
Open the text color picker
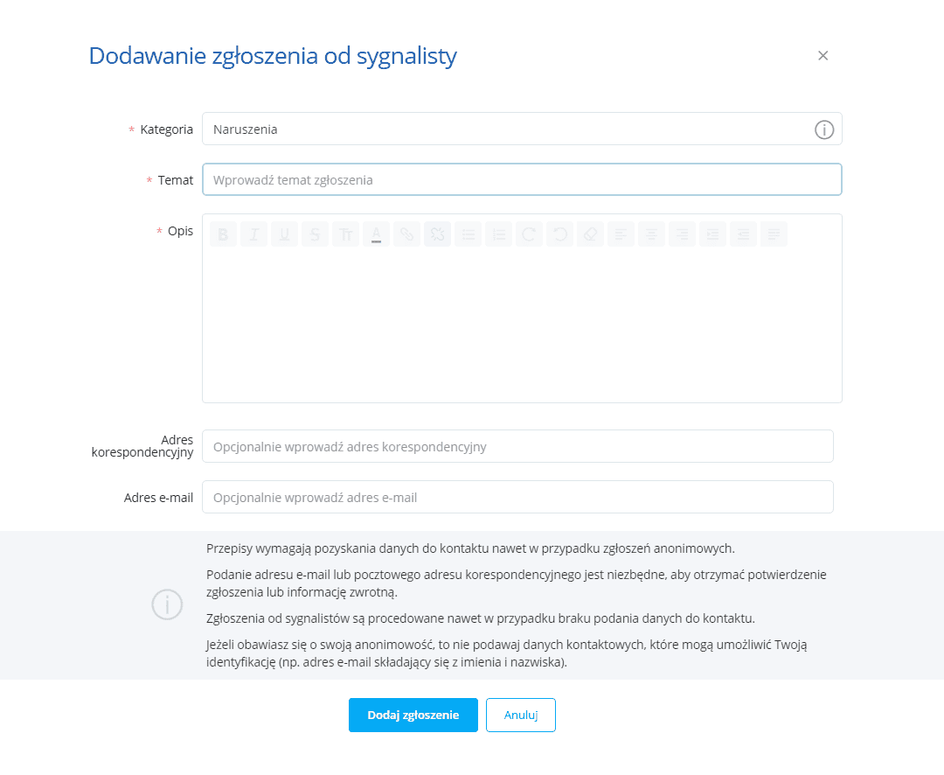coord(376,234)
